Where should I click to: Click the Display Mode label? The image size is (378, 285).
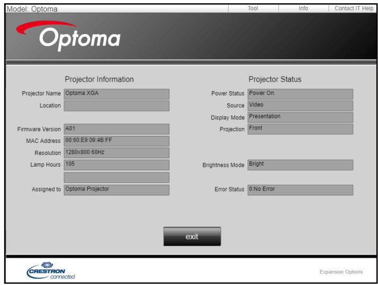click(x=228, y=118)
